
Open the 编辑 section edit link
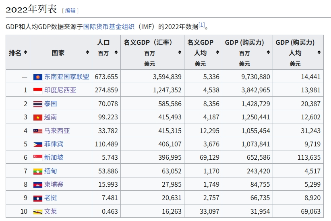click(x=70, y=10)
